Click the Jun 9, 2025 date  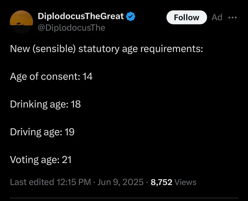120,182
